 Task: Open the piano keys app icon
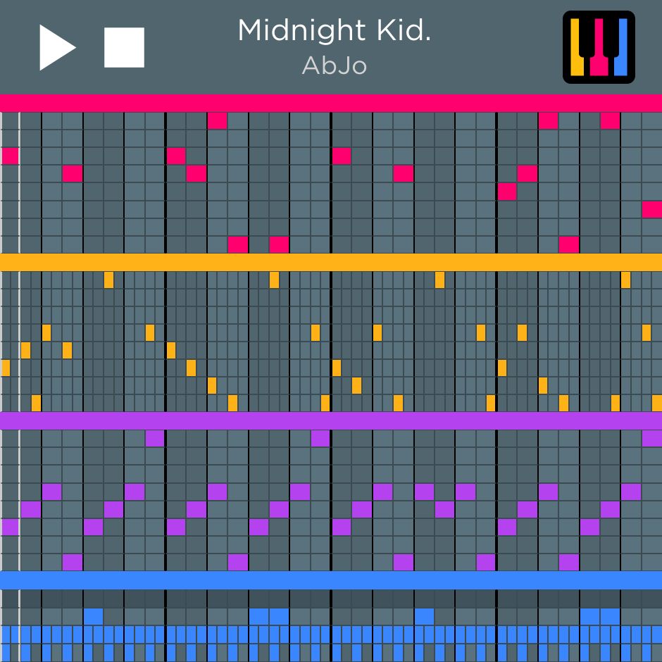[x=599, y=47]
